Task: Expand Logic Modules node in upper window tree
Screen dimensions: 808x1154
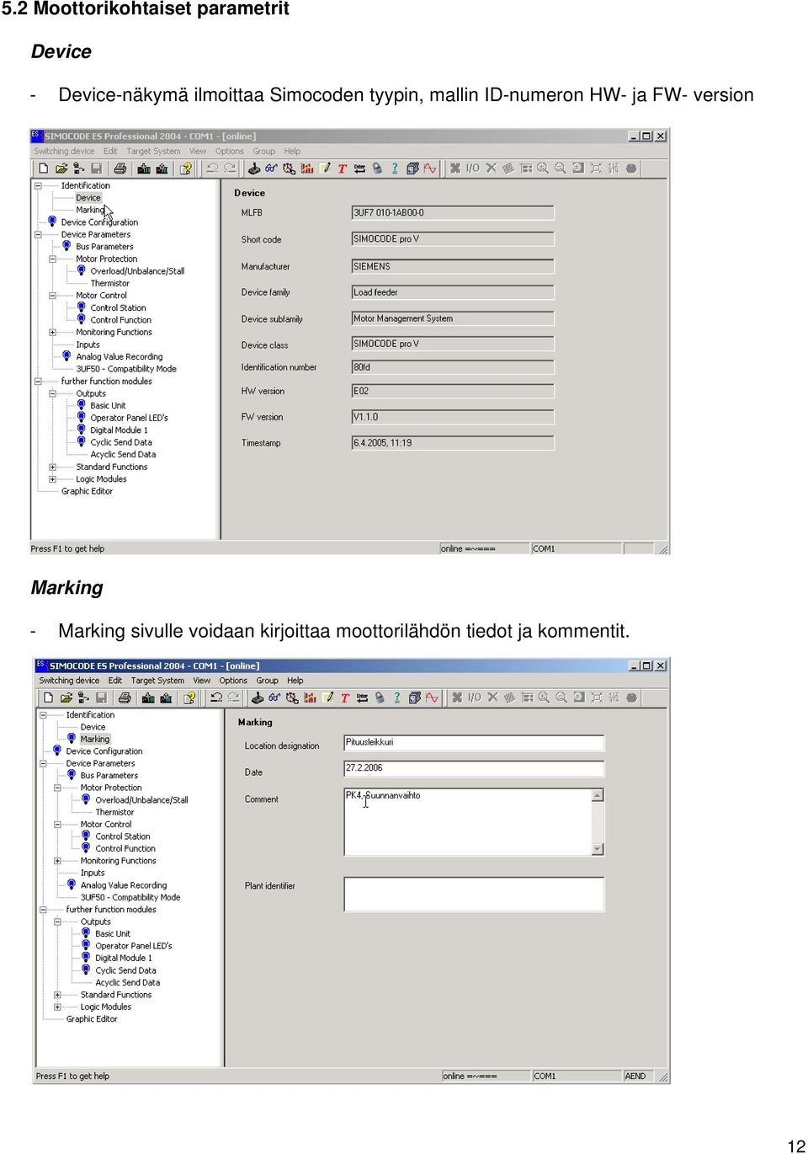Action: point(52,478)
